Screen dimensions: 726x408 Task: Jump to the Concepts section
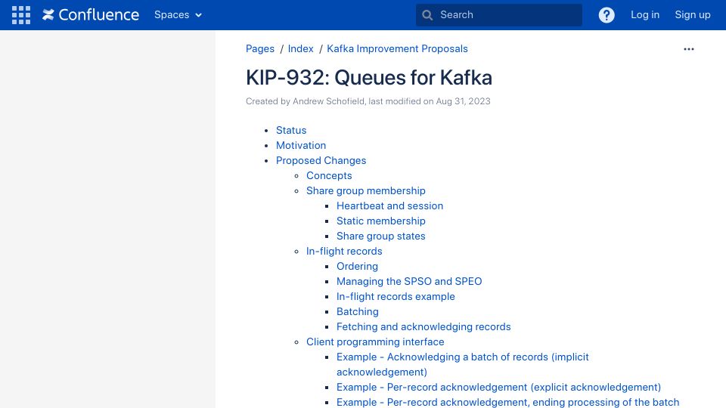(x=329, y=176)
